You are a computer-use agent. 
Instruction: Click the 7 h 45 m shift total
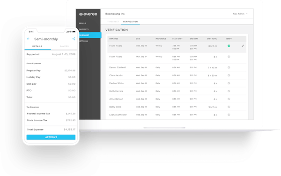pyautogui.click(x=213, y=68)
